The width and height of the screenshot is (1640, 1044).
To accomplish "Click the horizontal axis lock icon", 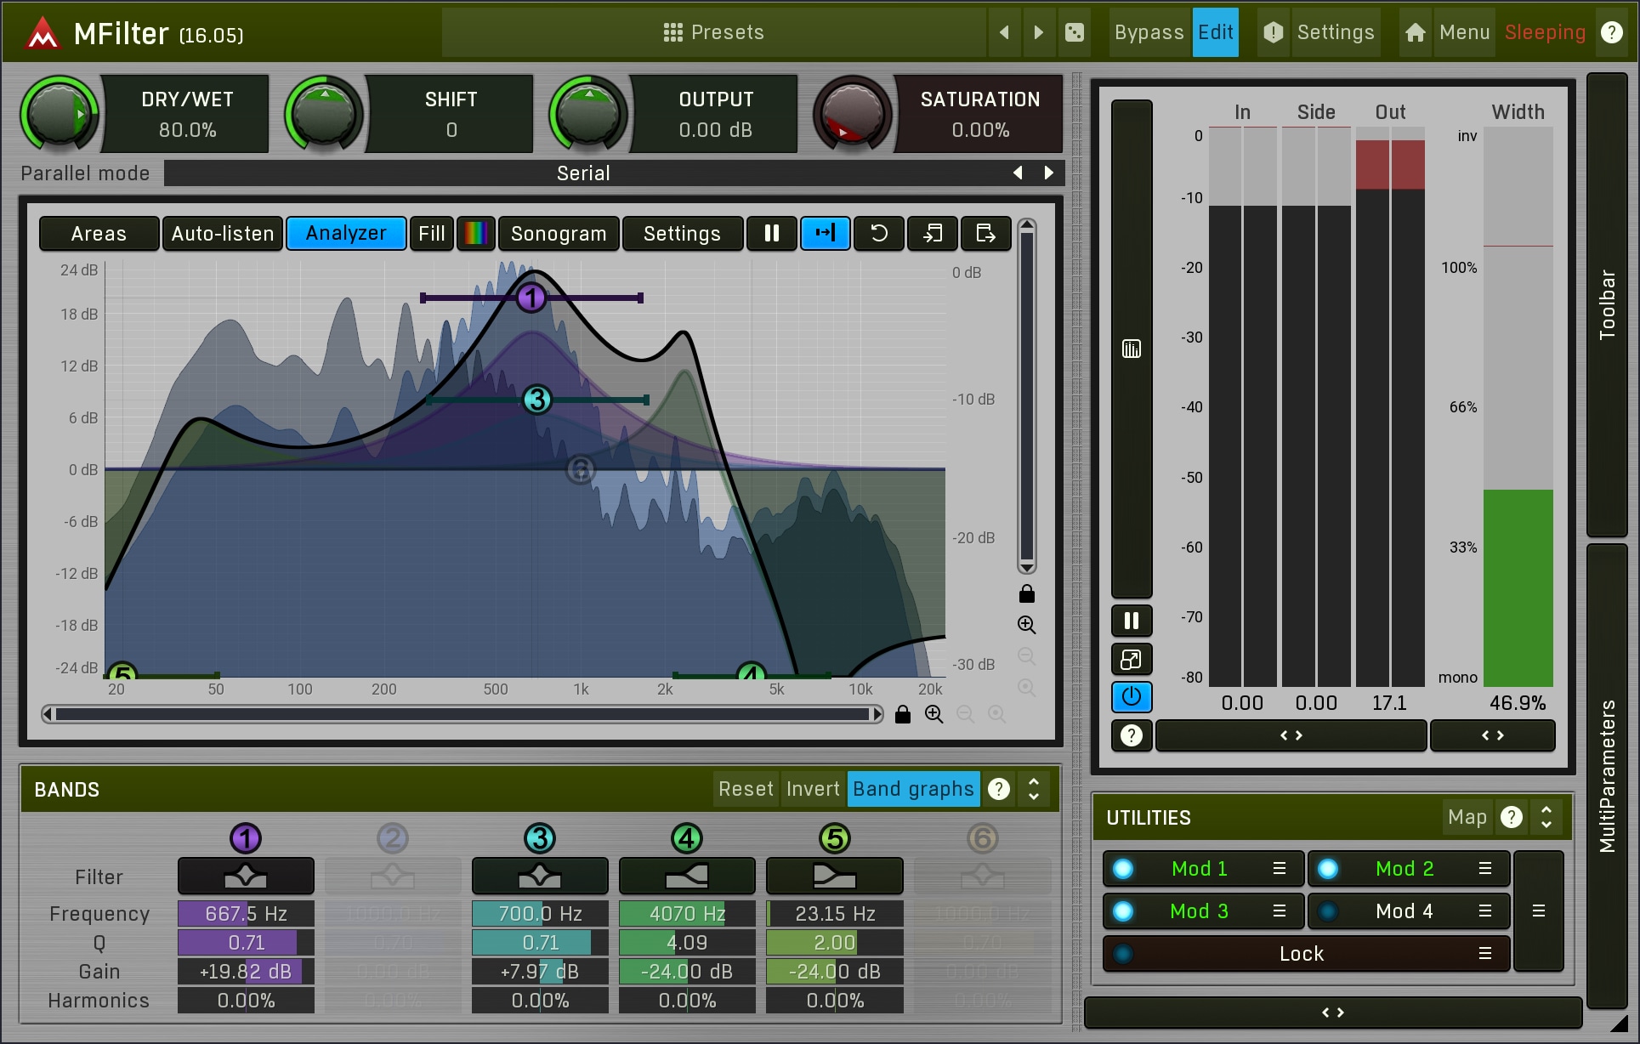I will pos(903,714).
